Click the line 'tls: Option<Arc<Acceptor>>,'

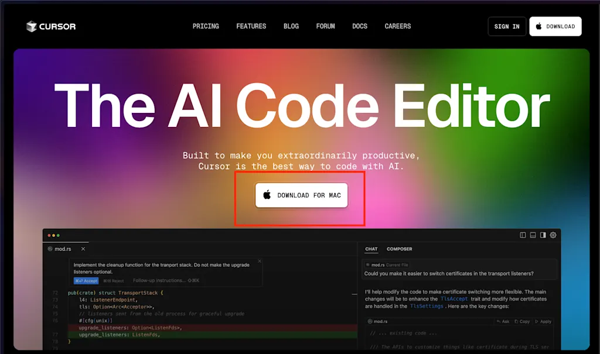click(x=117, y=307)
